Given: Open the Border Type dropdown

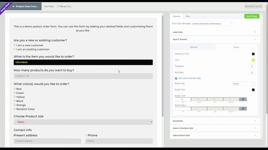Looking at the screenshot, I should (243, 84).
